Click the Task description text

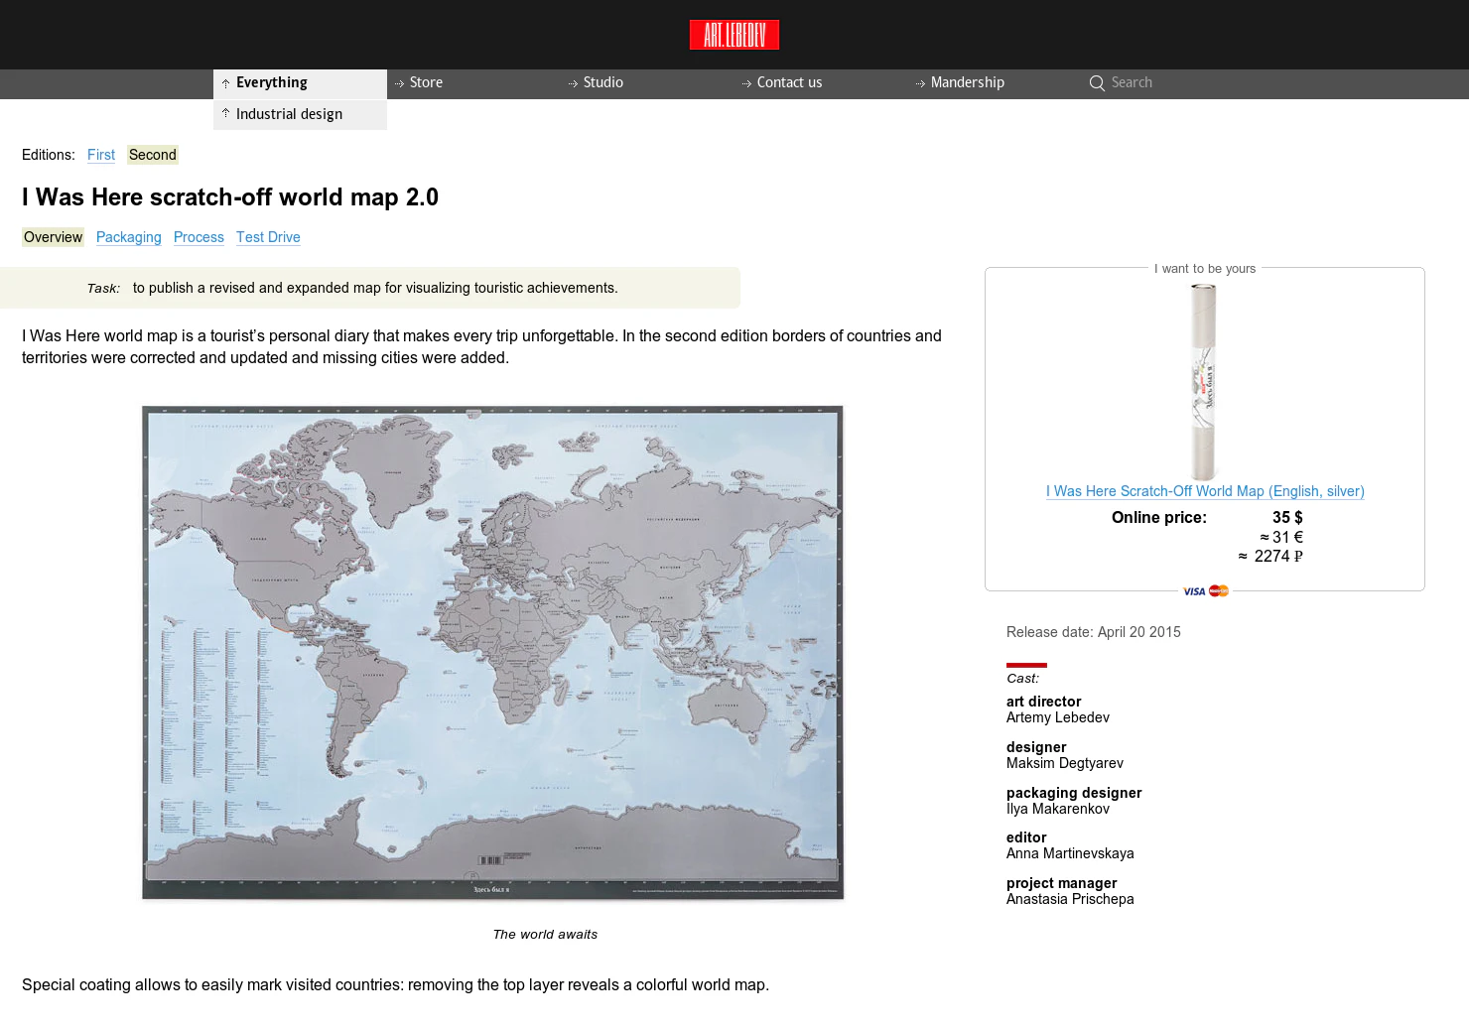[x=375, y=288]
